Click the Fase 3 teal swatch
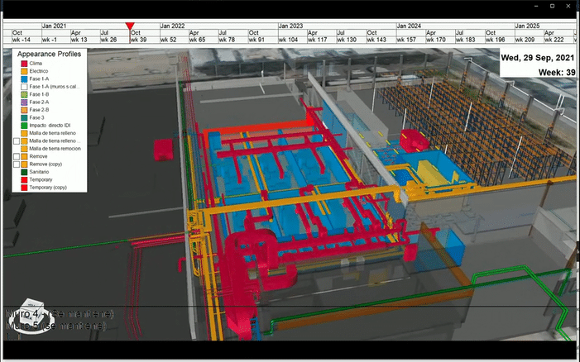Viewport: 580px width, 362px height. [x=25, y=118]
